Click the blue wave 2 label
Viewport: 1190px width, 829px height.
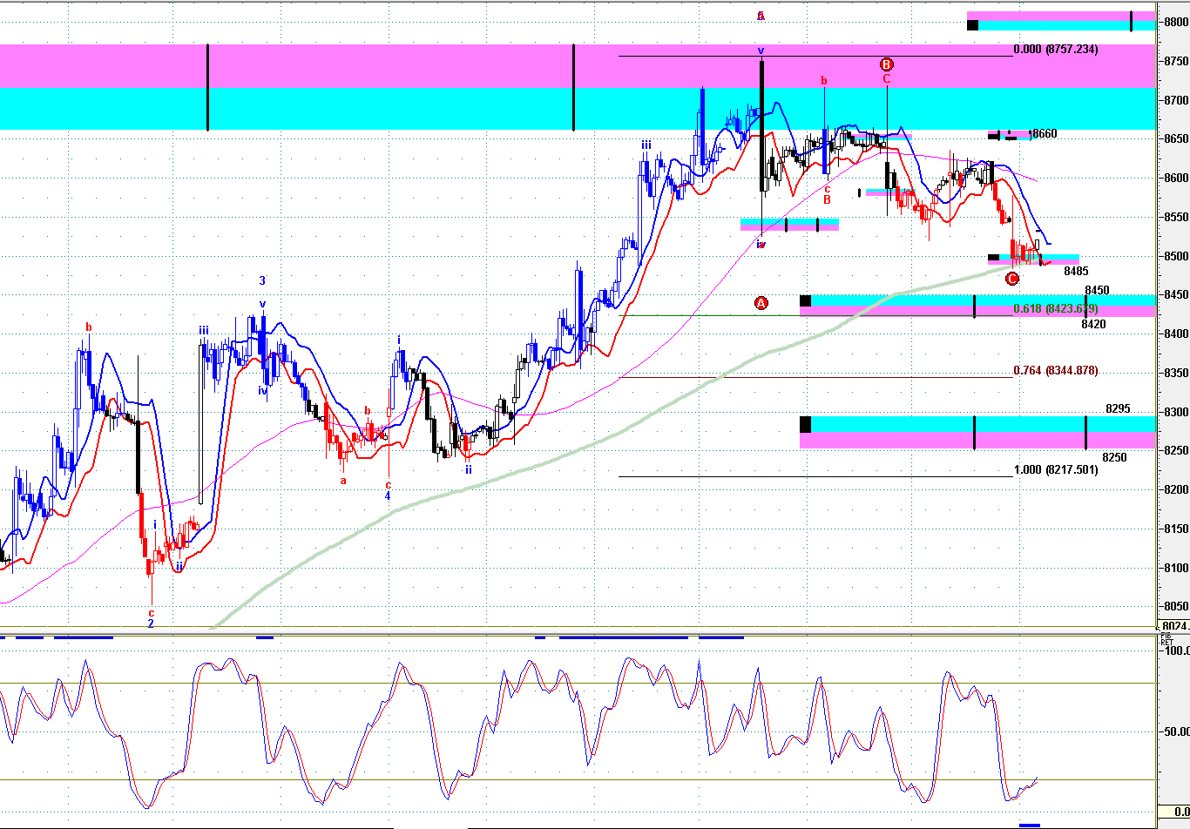point(151,623)
